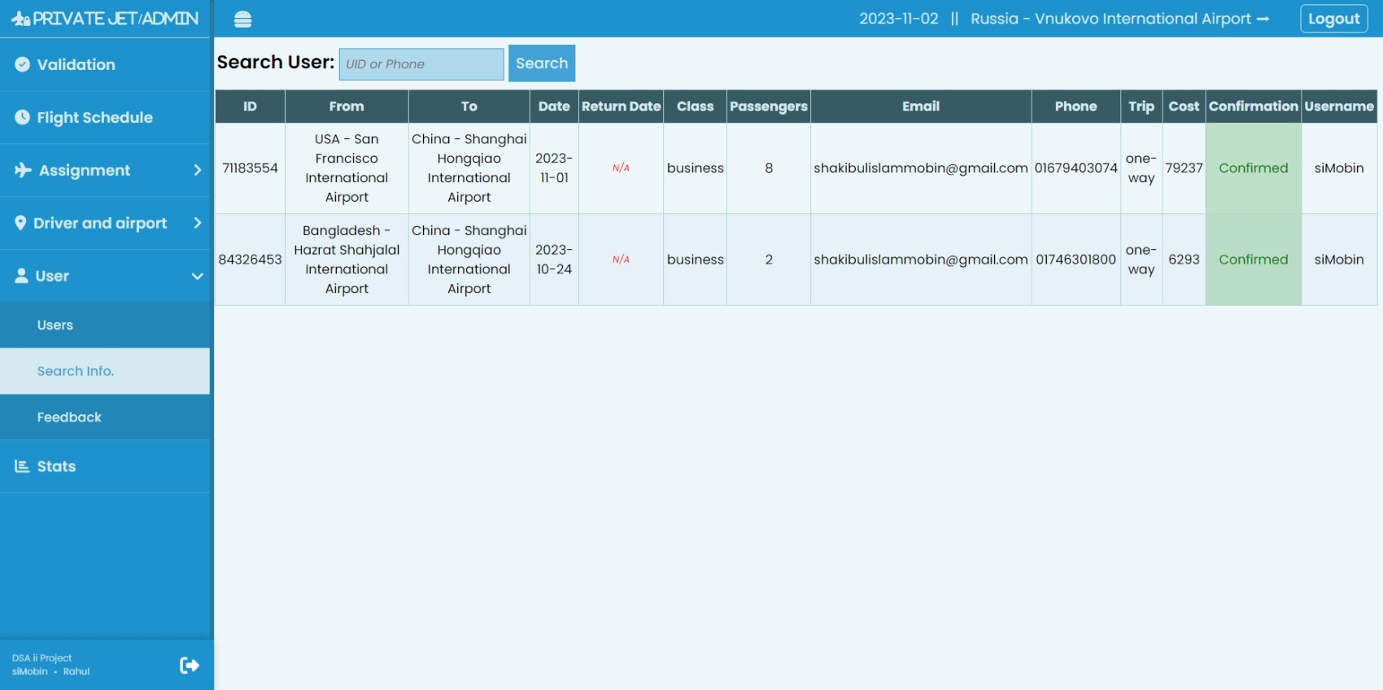
Task: Click the Class column header
Action: 696,107
